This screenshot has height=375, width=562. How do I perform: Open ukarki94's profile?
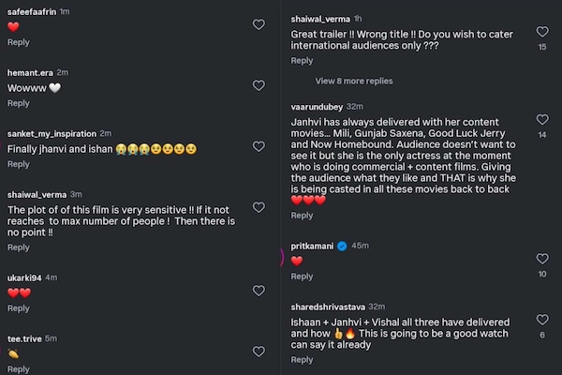point(24,277)
